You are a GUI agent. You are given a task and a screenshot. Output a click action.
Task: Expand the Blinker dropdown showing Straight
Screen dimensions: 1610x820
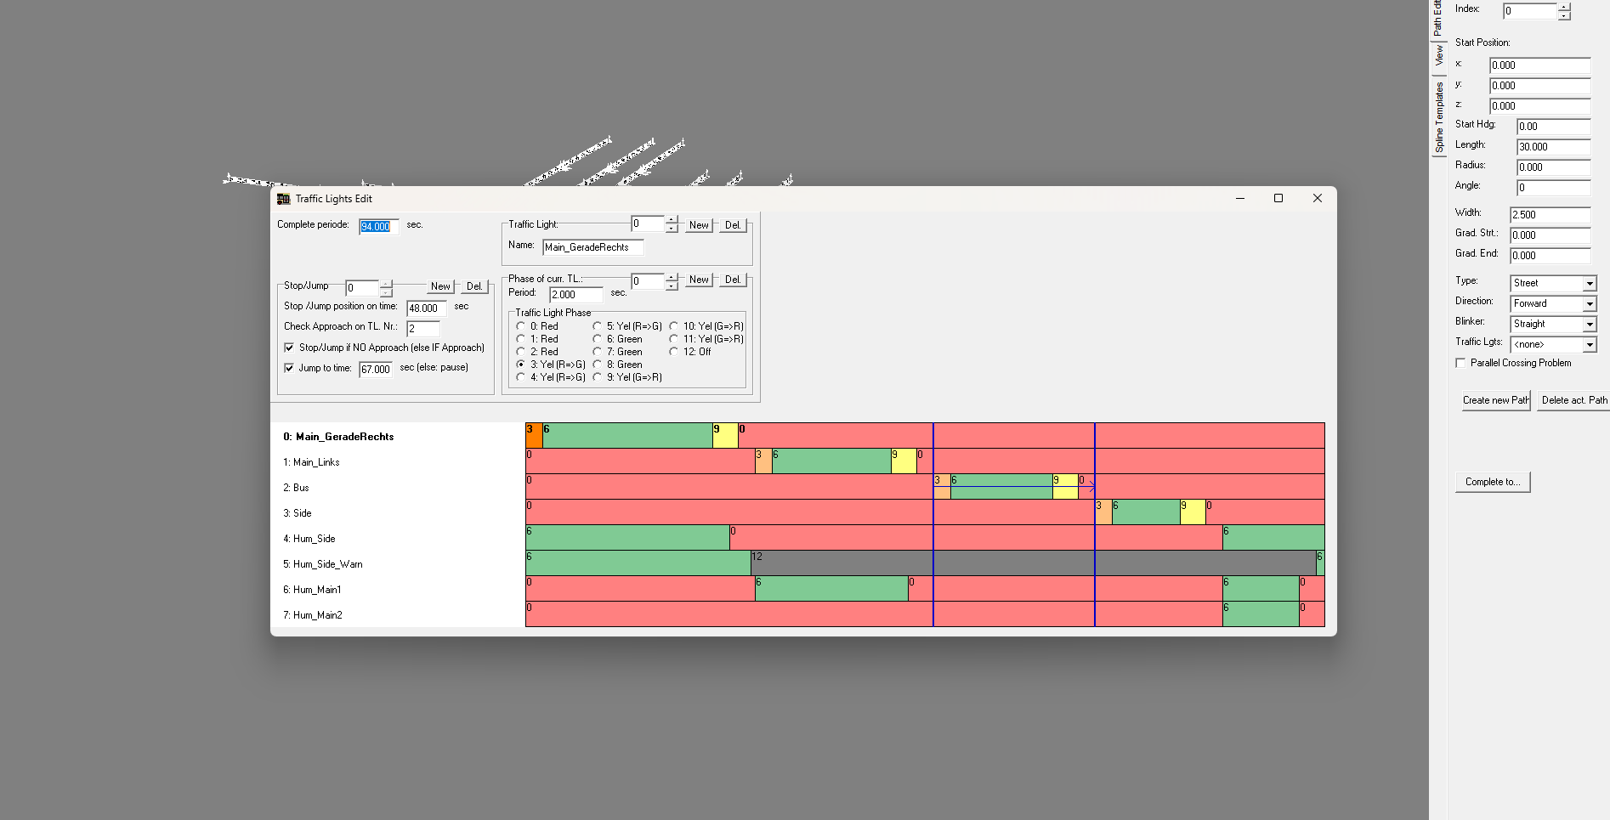point(1589,325)
